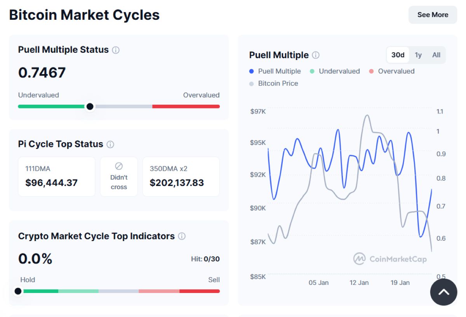Click info icon next to Pi Cycle Top Status
Screen dimensions: 466x317
(110, 145)
